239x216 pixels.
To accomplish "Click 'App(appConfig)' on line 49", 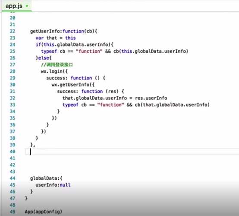I will point(44,212).
